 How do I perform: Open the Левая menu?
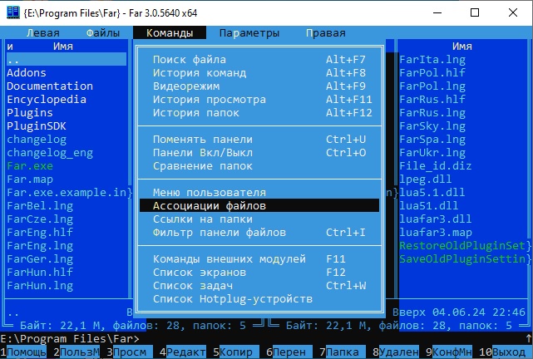[x=42, y=33]
